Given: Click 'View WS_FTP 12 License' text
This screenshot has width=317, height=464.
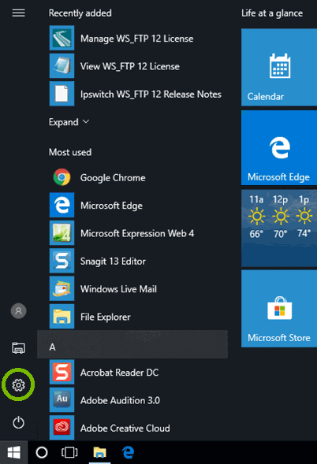Looking at the screenshot, I should pyautogui.click(x=130, y=66).
